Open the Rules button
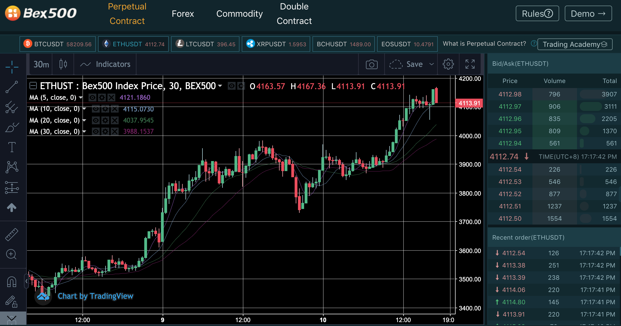This screenshot has height=326, width=621. pyautogui.click(x=537, y=13)
